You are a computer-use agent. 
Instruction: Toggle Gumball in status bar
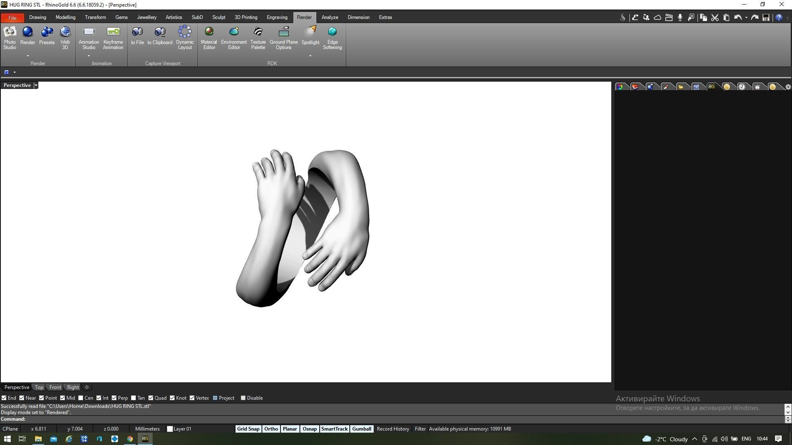coord(362,429)
